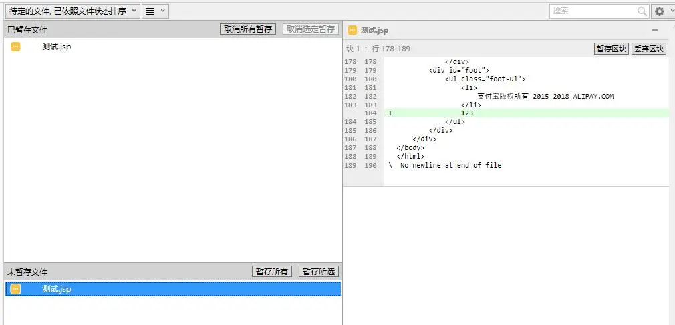This screenshot has height=325, width=675.
Task: Click modified-status icon of unstaged 测试.jsp
Action: tap(15, 289)
